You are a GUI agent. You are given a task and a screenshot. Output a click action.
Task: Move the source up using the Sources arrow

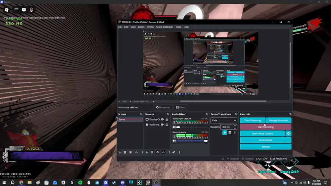tap(163, 152)
